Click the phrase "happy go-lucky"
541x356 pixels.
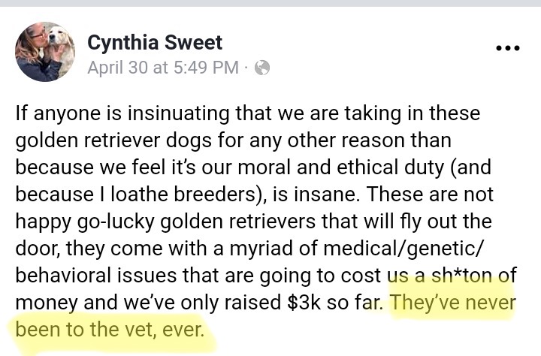click(84, 222)
